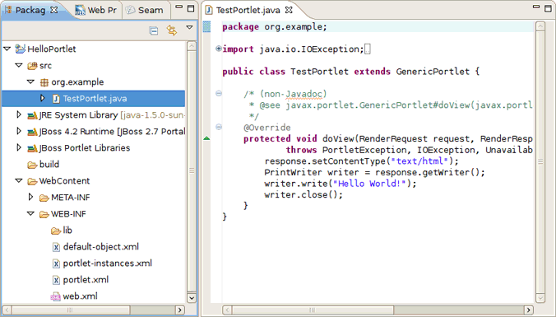Viewport: 556px width, 317px height.
Task: Click the Collapse All icon in Package Explorer
Action: pyautogui.click(x=154, y=31)
